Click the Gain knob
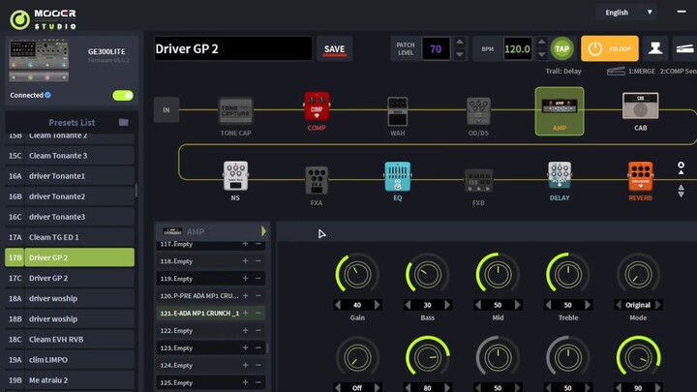Viewport: 697px width, 392px height. pyautogui.click(x=357, y=275)
